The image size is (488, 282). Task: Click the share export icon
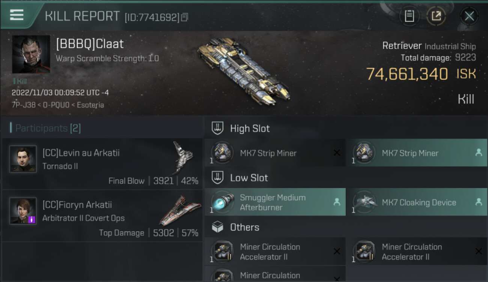click(436, 16)
